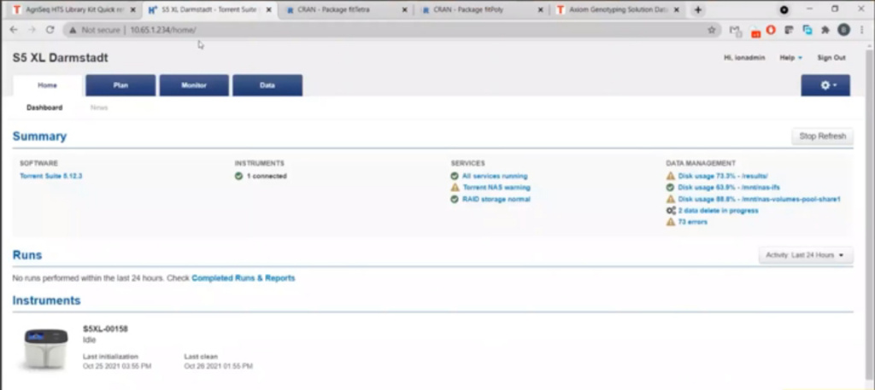Click the '1 connected' instruments status text
Viewport: 875px width, 390px height.
267,176
